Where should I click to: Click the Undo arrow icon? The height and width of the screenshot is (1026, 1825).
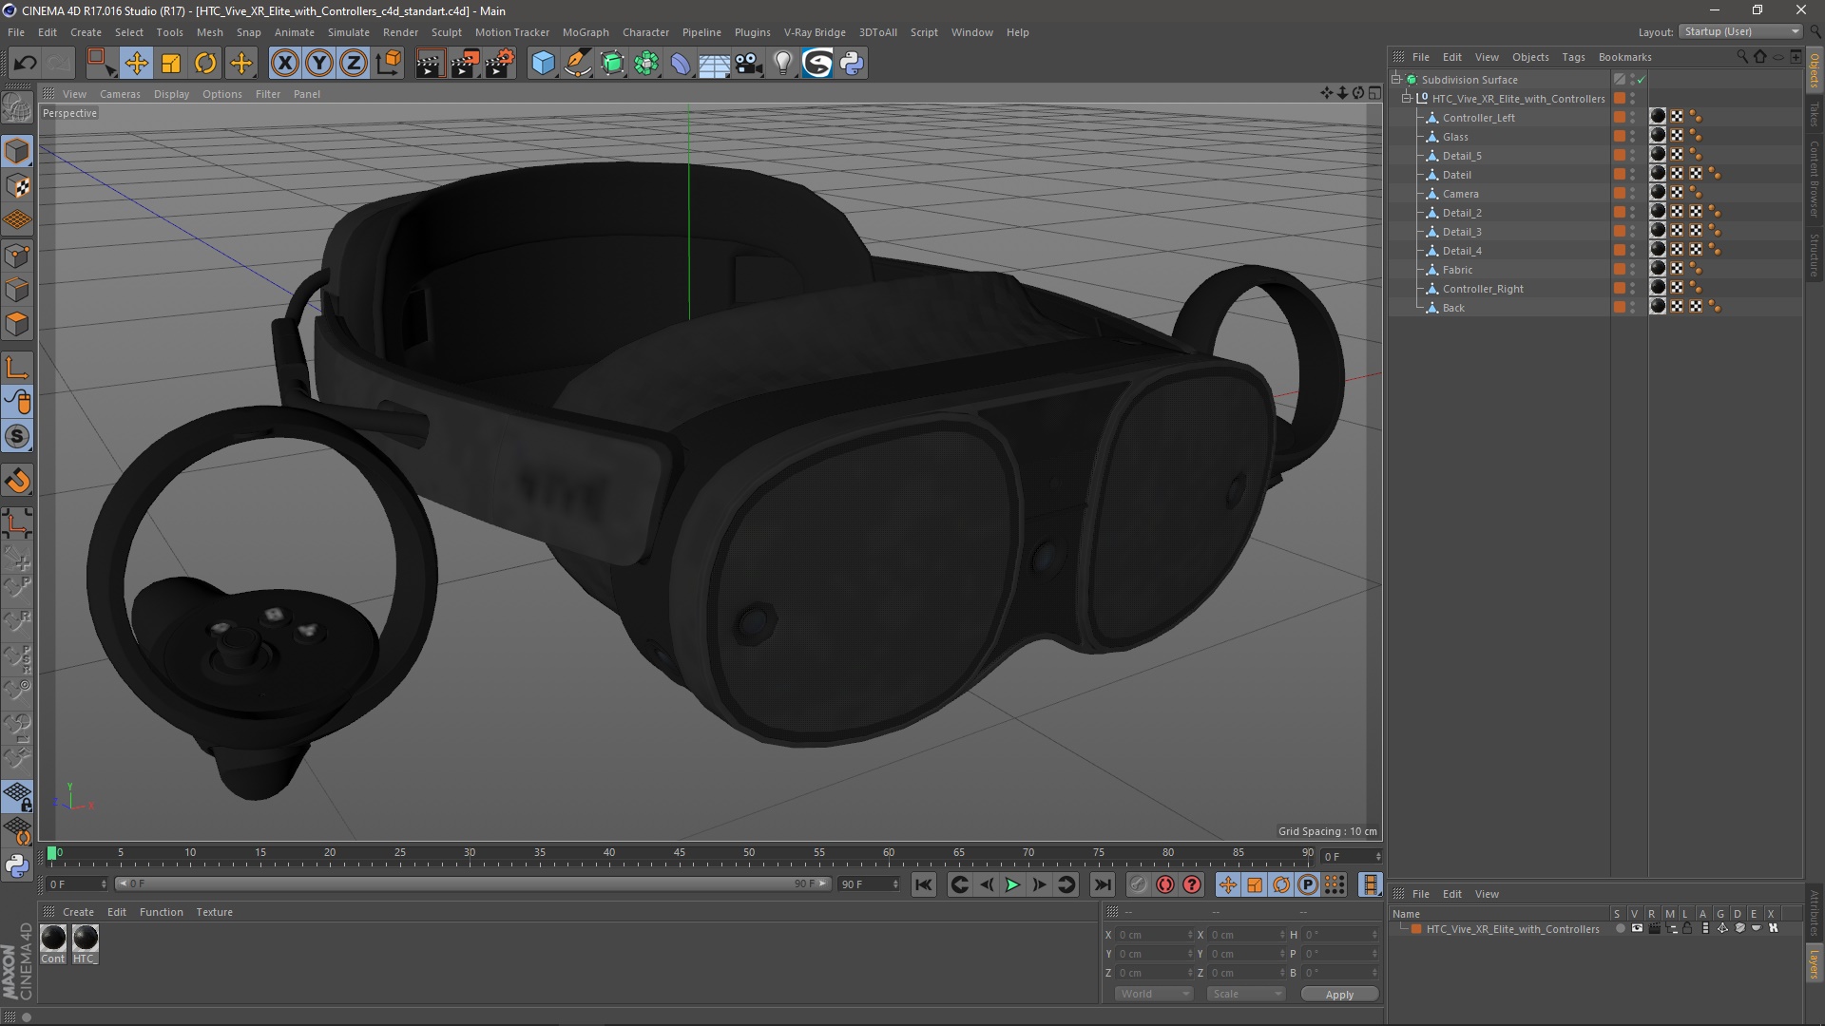[x=25, y=64]
